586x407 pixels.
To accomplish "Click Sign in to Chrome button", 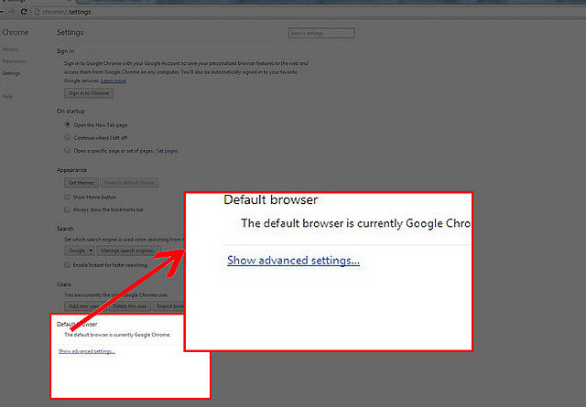I will pos(89,93).
